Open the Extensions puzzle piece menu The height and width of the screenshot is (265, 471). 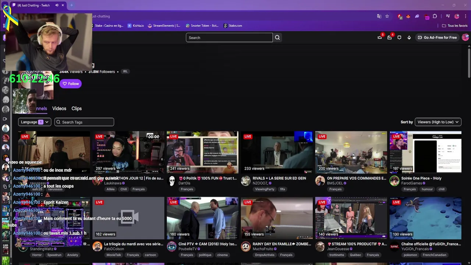click(435, 16)
